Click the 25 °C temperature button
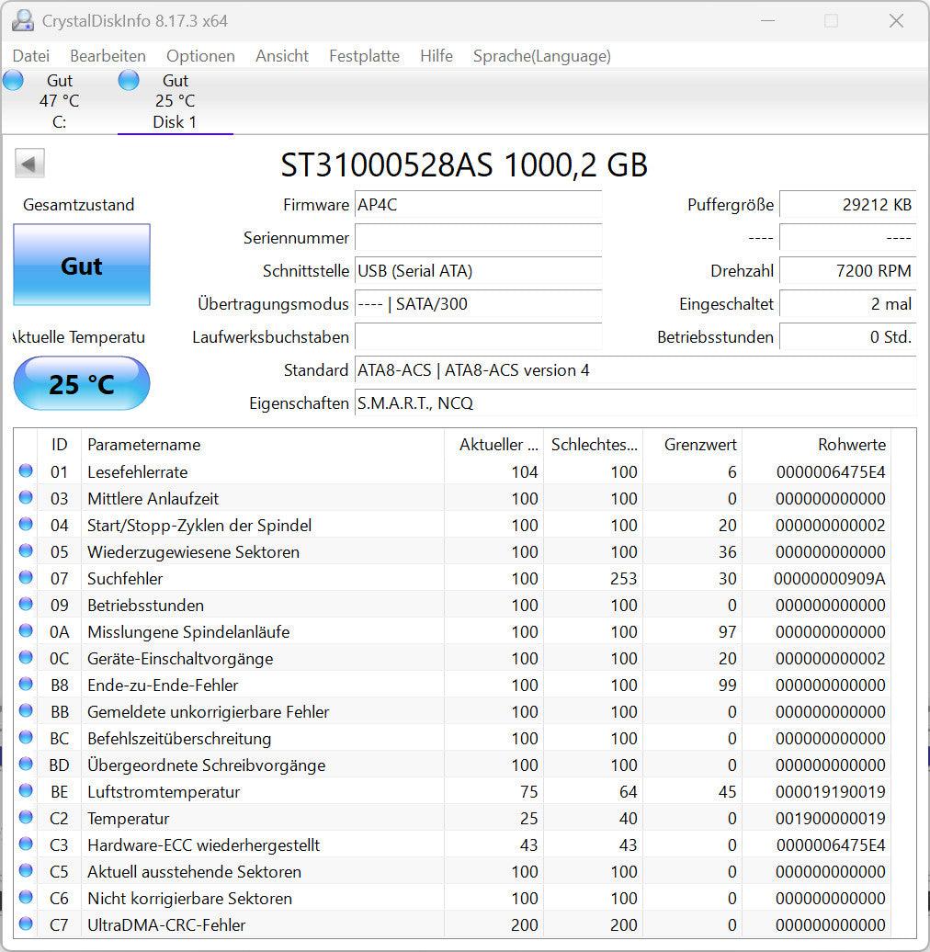Screen dimensions: 930x952 (x=82, y=383)
